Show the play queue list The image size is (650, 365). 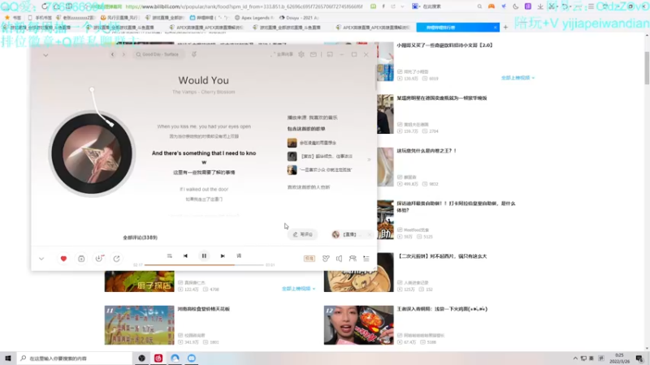point(366,258)
